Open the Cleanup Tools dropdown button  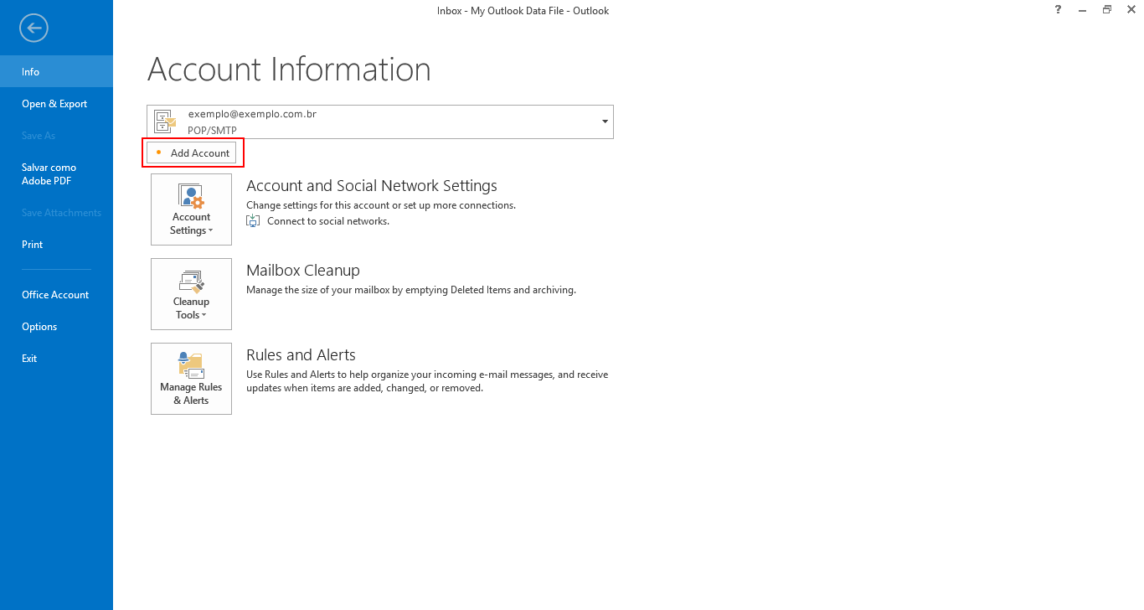click(x=191, y=294)
